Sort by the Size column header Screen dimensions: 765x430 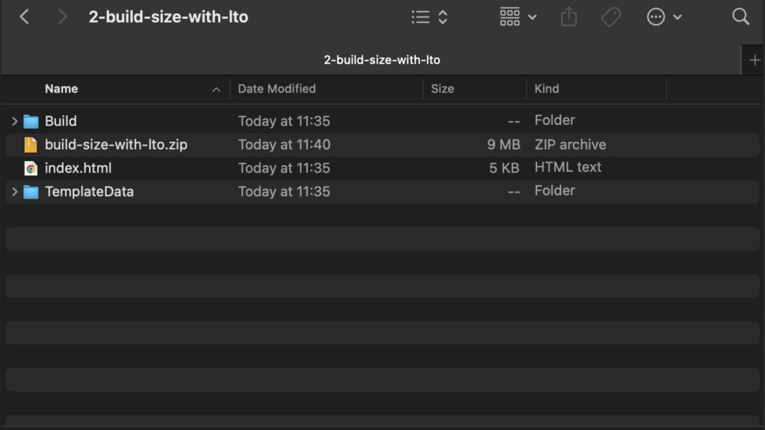pyautogui.click(x=442, y=89)
